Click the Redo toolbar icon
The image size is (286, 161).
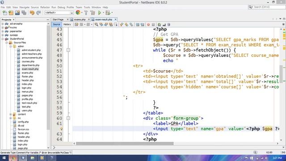point(38,13)
